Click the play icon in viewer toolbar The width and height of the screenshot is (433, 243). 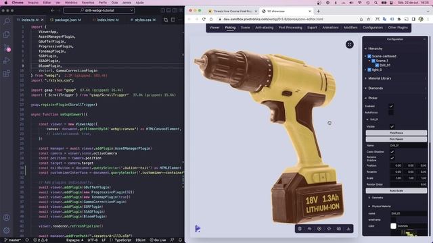click(319, 229)
